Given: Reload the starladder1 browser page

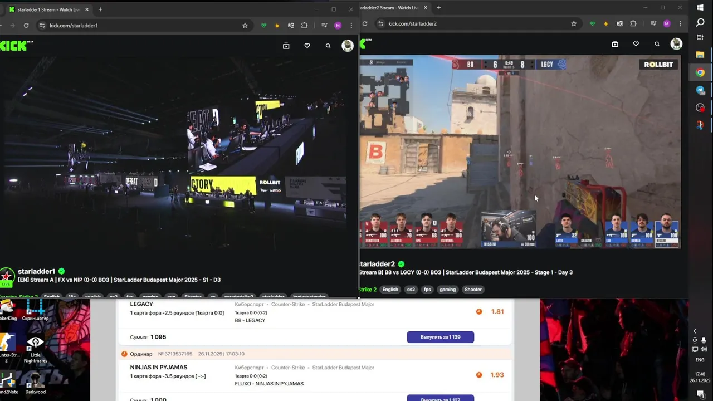Looking at the screenshot, I should tap(26, 25).
